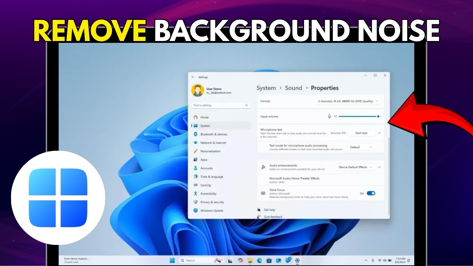473x266 pixels.
Task: Open Personalization settings
Action: click(x=221, y=151)
